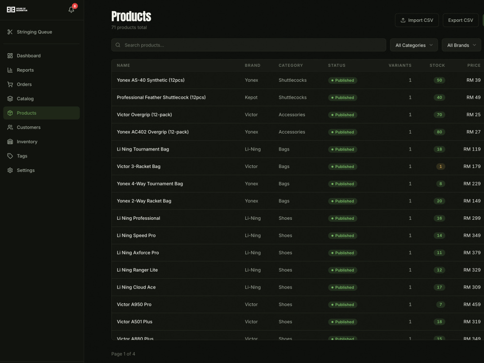Open Yonex AS-40 Synthetic (12pcs) product
This screenshot has width=484, height=363.
tap(151, 80)
